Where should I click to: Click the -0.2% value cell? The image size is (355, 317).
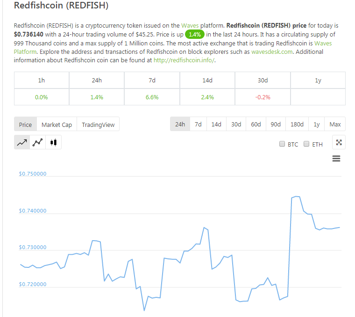click(263, 97)
